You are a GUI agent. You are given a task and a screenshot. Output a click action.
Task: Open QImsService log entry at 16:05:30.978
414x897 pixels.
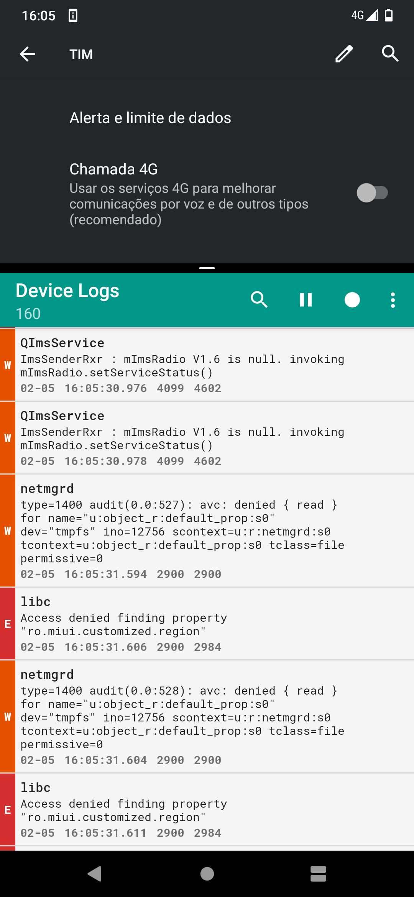pyautogui.click(x=207, y=438)
